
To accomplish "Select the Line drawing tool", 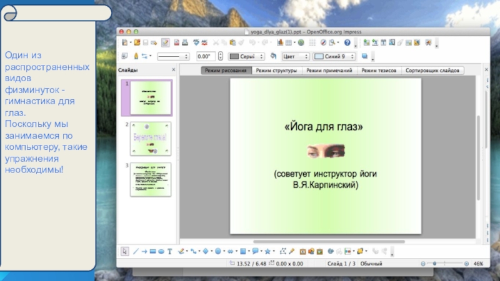I will point(135,251).
